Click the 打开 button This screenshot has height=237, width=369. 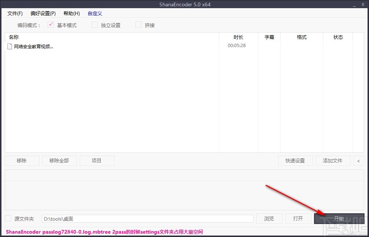coord(298,219)
